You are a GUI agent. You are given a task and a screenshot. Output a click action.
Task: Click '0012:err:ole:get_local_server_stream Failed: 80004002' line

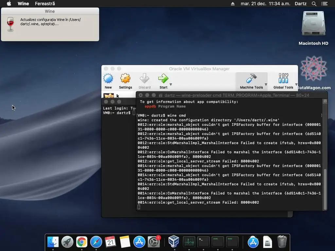coord(198,161)
